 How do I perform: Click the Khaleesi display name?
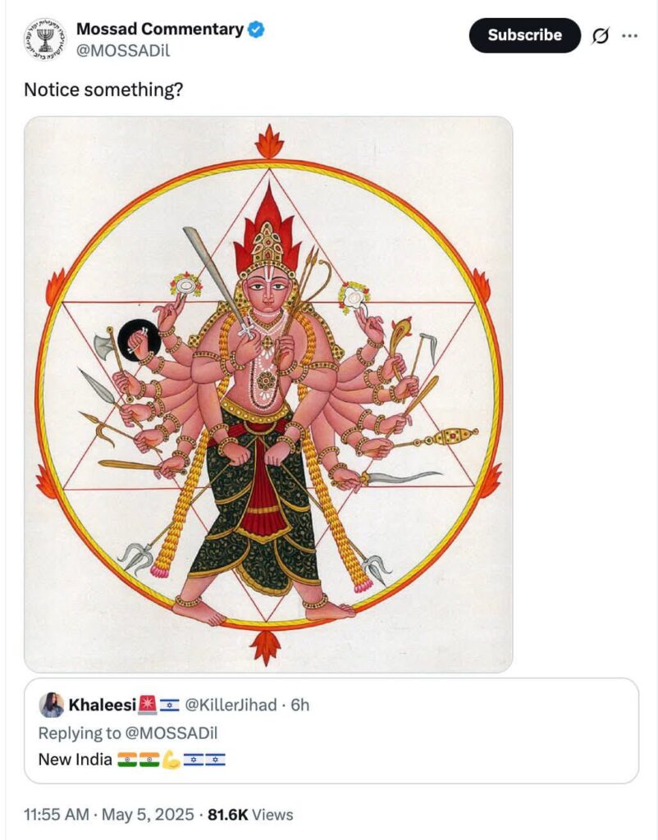pyautogui.click(x=101, y=705)
